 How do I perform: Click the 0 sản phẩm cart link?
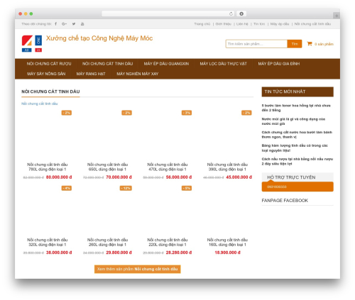coord(324,44)
